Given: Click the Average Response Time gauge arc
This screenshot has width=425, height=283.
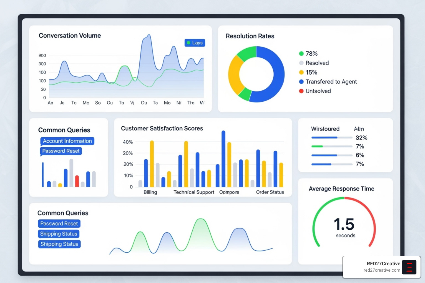Looking at the screenshot, I should coord(344,198).
